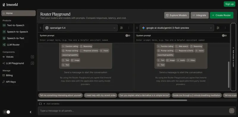
Task: Click the Integrate button
Action: click(x=200, y=15)
